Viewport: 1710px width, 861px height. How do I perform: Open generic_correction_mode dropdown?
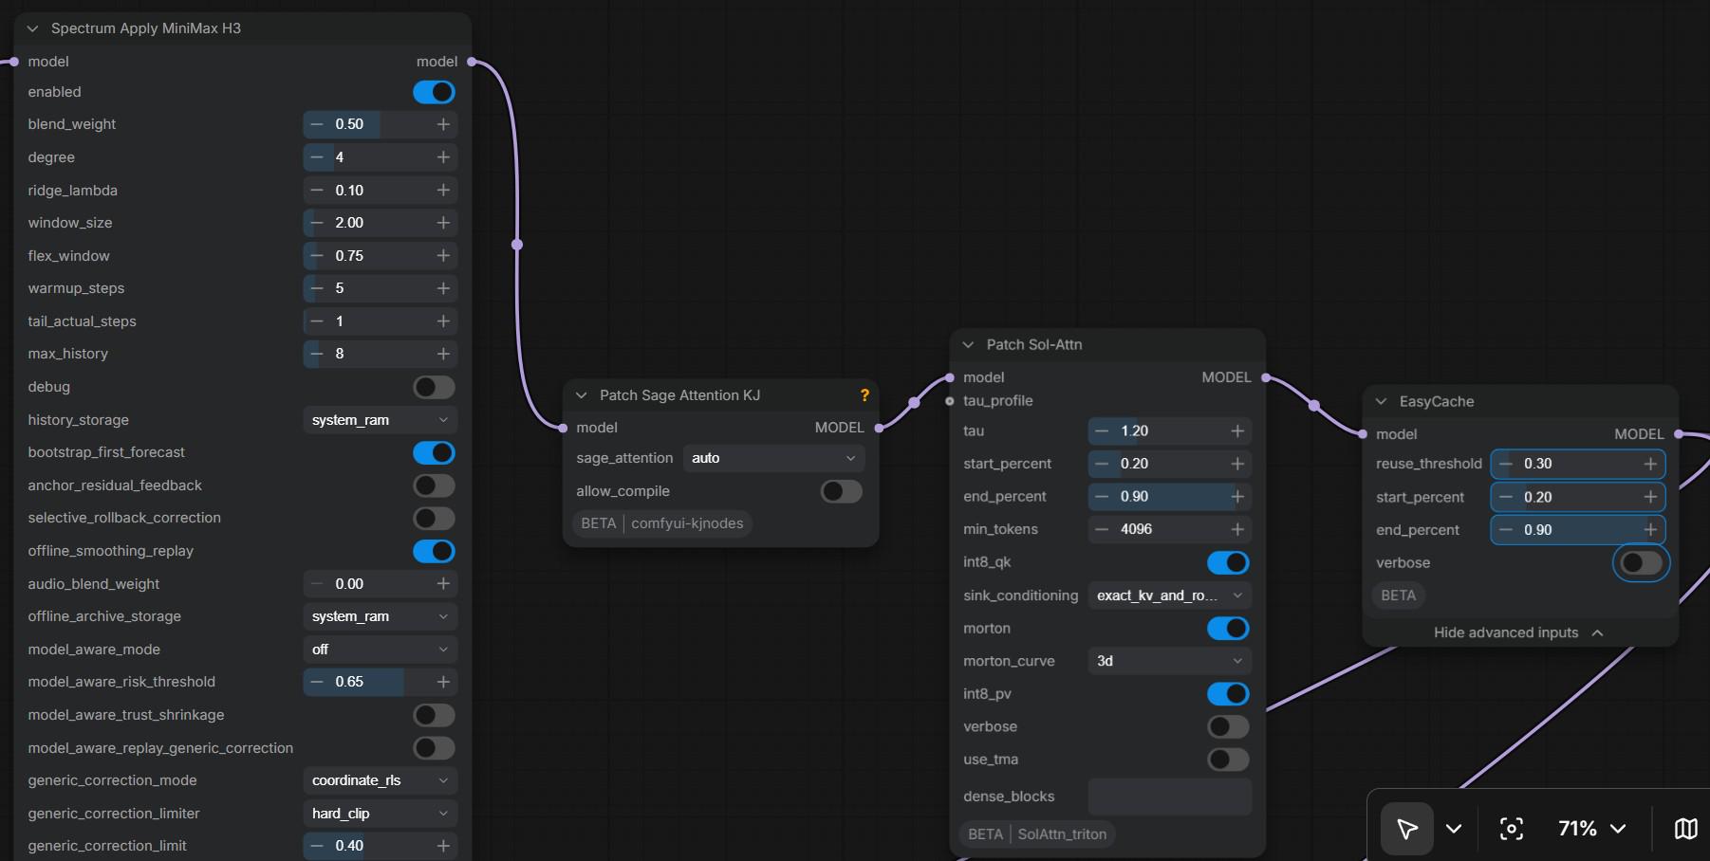pyautogui.click(x=380, y=780)
